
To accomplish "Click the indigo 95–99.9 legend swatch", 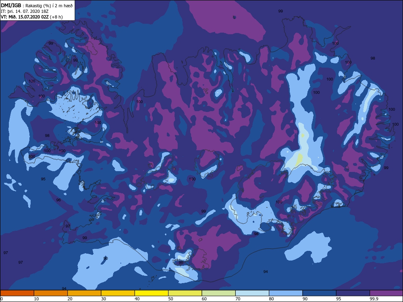I will click(353, 293).
